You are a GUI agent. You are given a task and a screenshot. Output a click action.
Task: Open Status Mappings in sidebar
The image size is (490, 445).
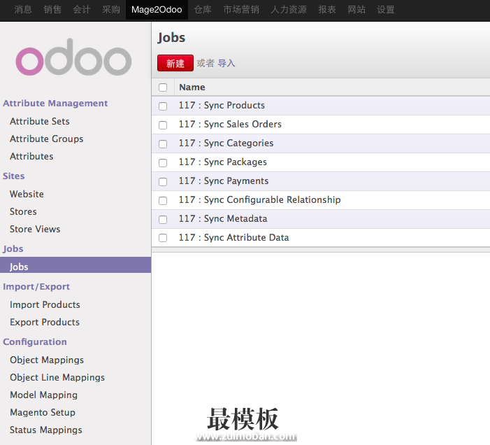(46, 430)
